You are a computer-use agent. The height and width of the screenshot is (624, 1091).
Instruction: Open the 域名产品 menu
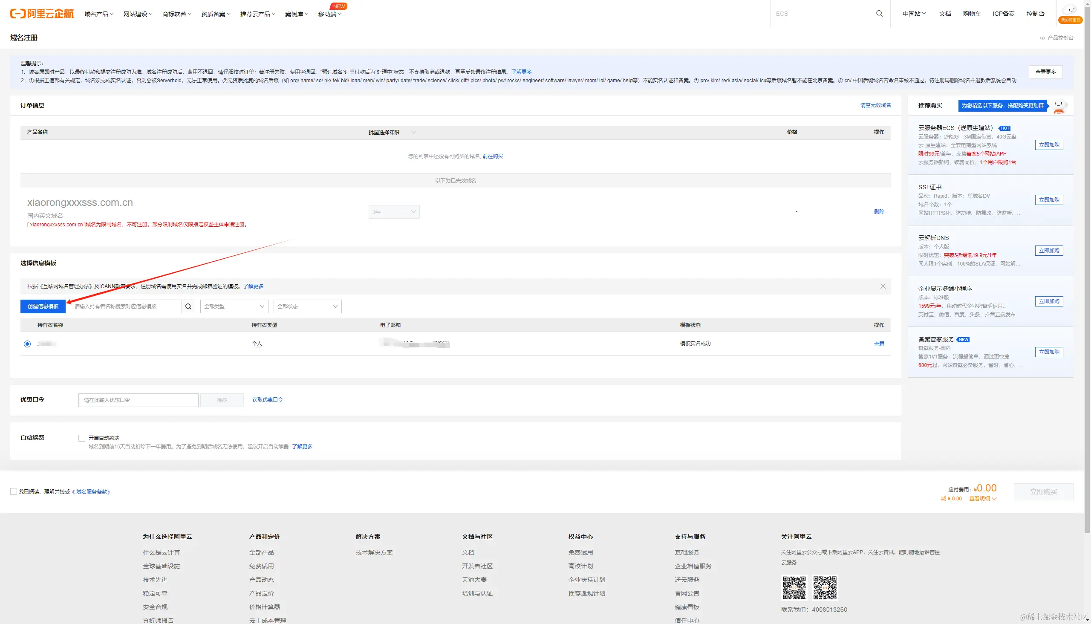tap(98, 14)
